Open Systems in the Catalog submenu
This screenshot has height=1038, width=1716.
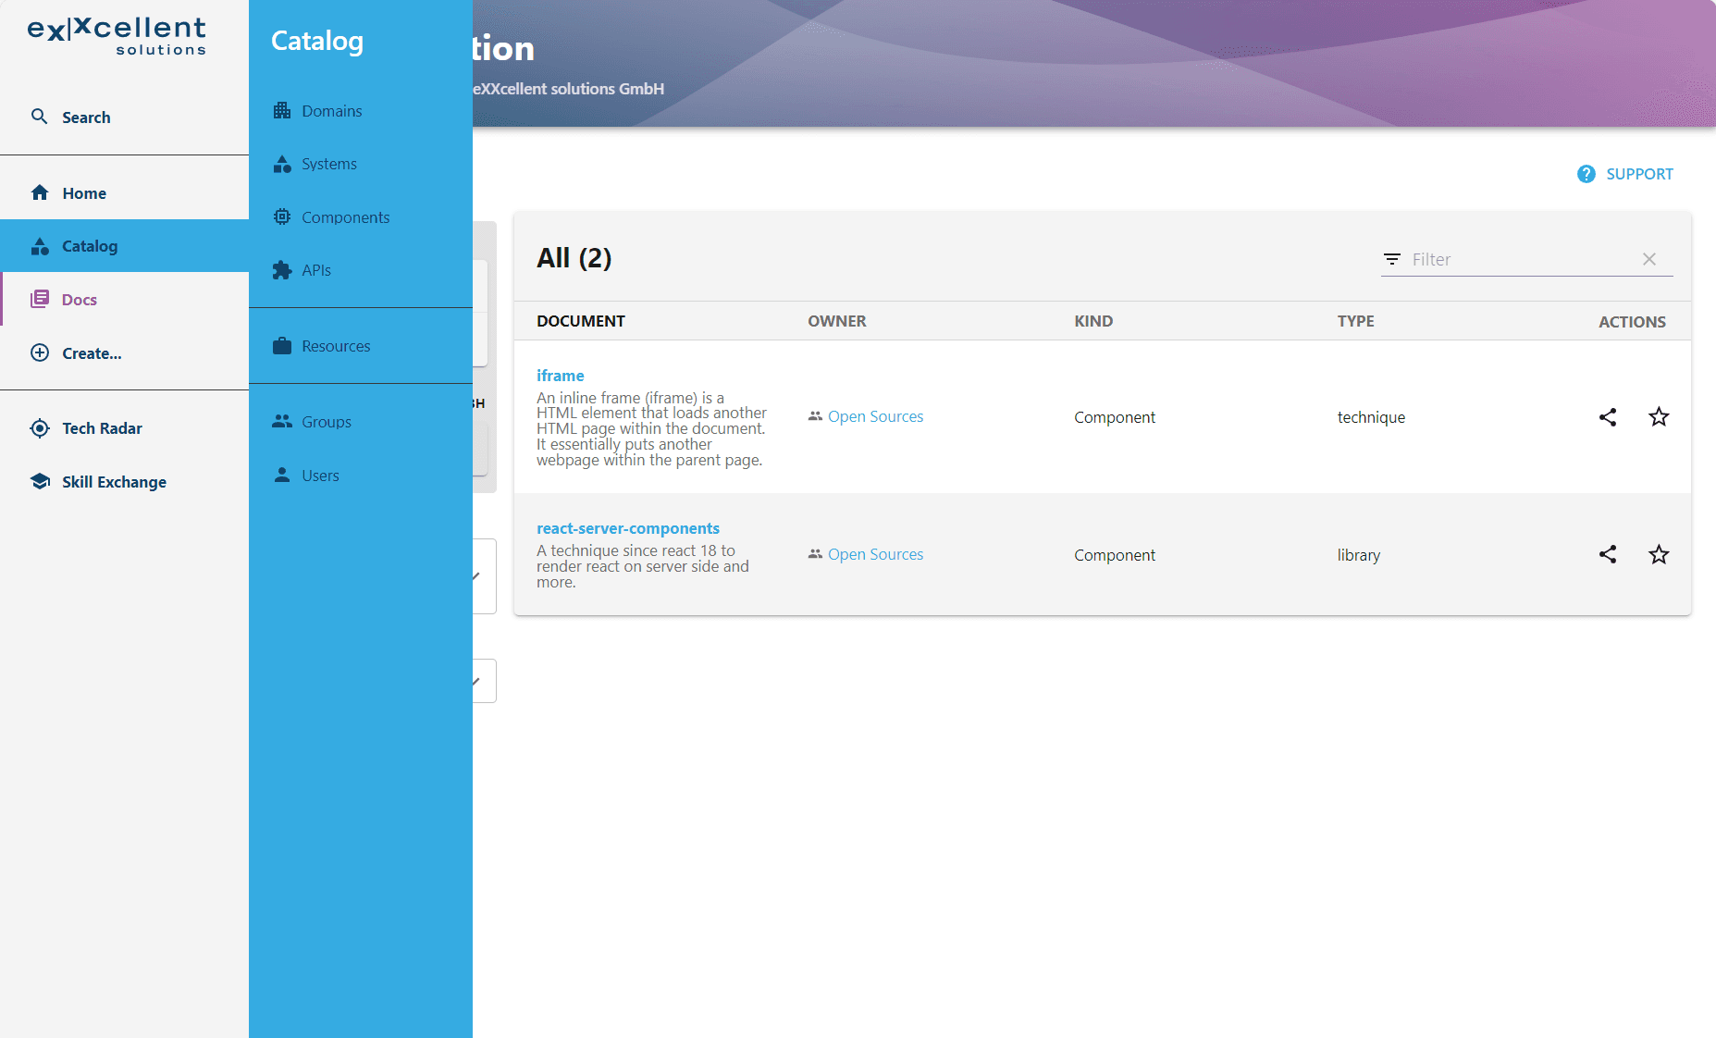click(x=361, y=164)
